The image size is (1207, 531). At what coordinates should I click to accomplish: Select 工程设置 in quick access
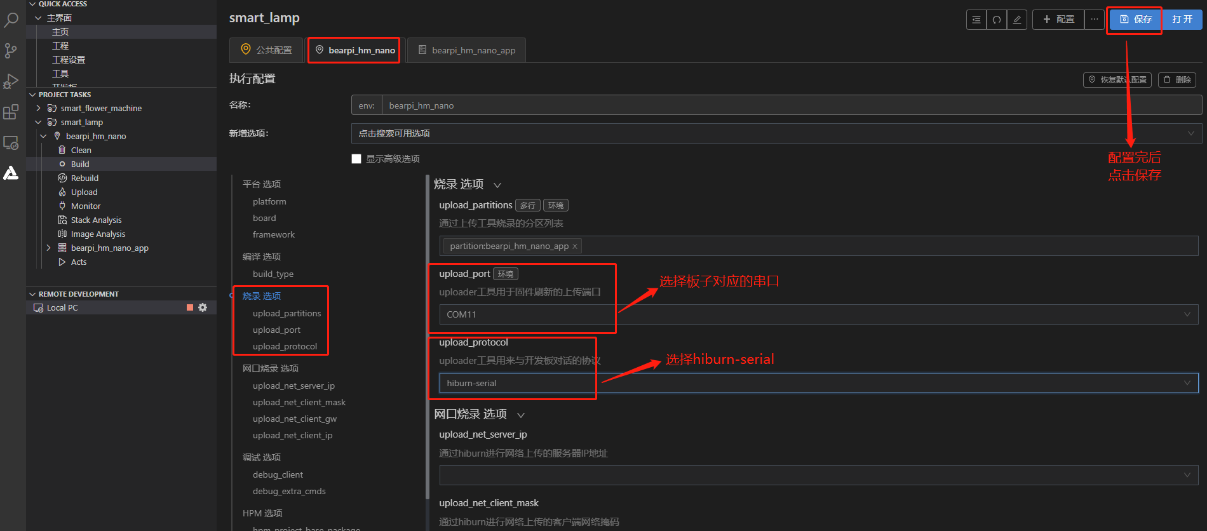69,60
